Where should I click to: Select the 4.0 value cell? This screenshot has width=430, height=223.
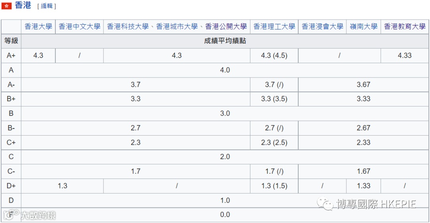click(225, 70)
